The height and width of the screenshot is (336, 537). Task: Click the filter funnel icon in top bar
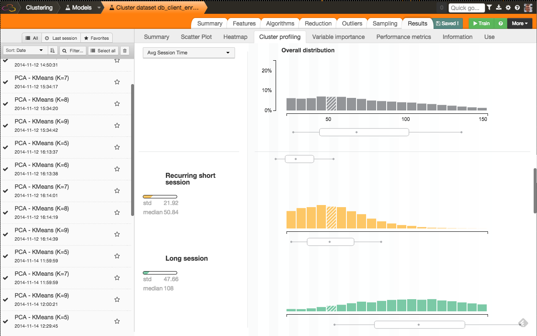pos(489,8)
